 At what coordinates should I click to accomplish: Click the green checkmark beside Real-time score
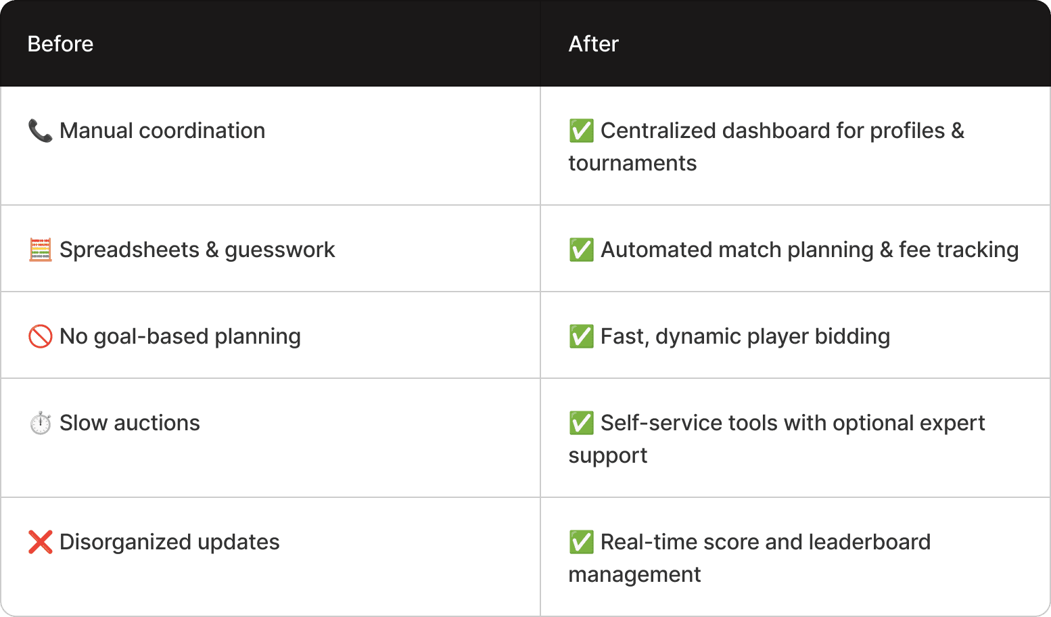tap(581, 542)
